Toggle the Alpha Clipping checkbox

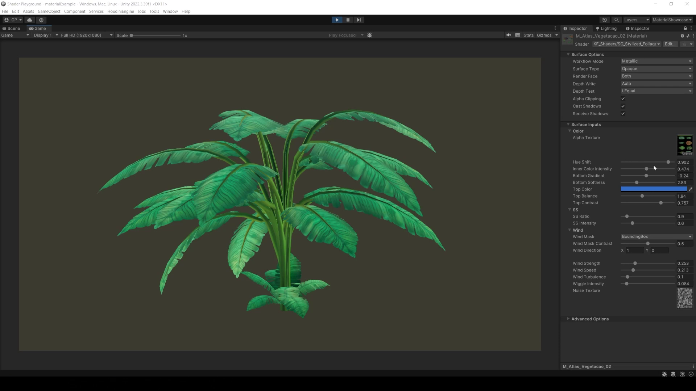pyautogui.click(x=623, y=99)
